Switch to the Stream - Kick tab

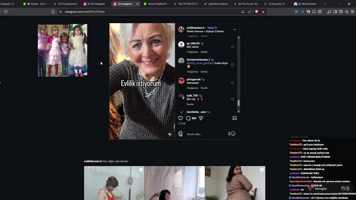tap(36, 4)
